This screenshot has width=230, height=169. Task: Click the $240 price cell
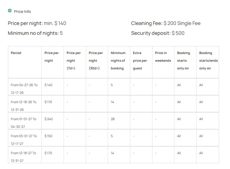click(x=53, y=121)
